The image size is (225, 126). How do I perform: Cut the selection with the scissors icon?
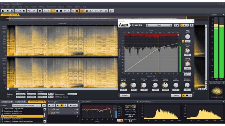point(16,11)
